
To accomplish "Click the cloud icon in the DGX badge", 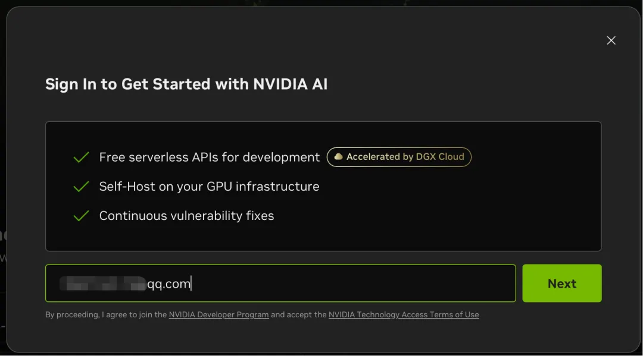I will point(339,157).
